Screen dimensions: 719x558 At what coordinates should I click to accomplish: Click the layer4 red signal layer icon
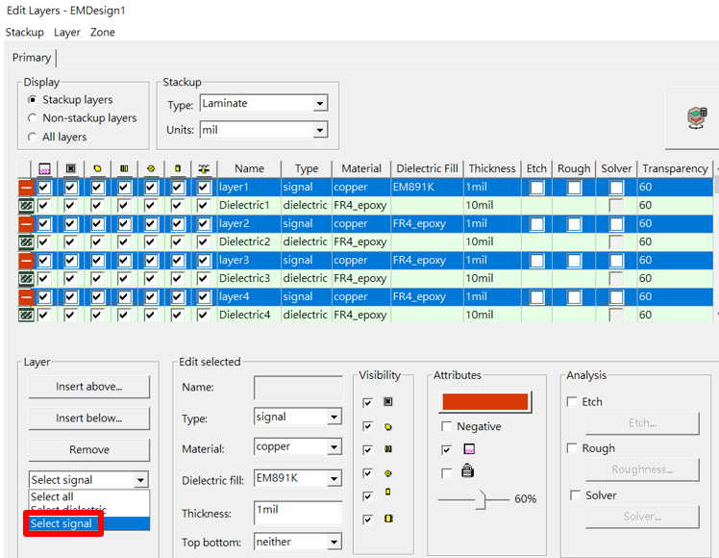pos(26,297)
